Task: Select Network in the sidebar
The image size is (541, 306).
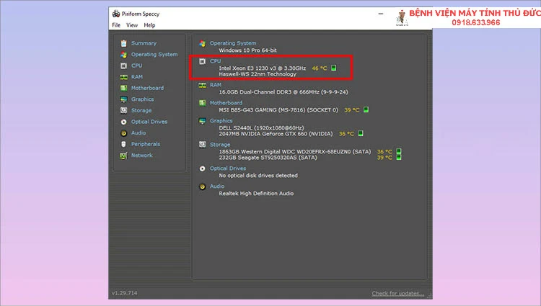Action: tap(142, 156)
